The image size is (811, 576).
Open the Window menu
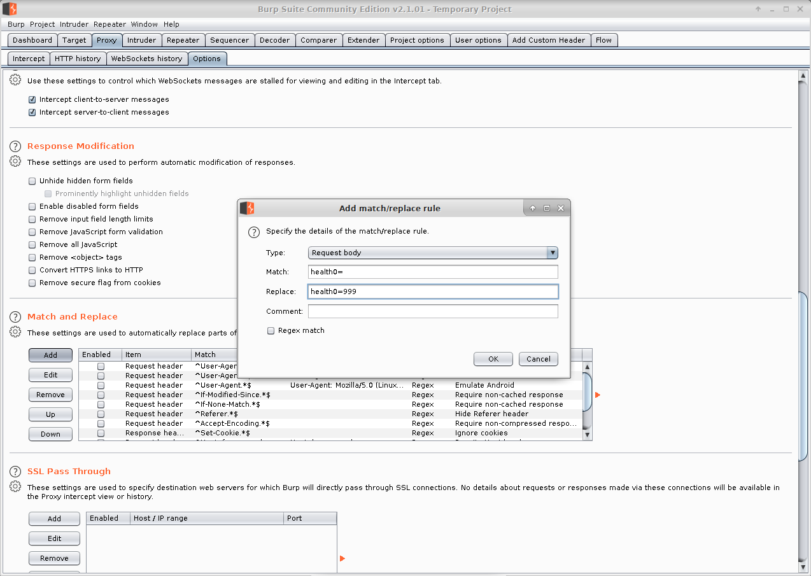145,24
